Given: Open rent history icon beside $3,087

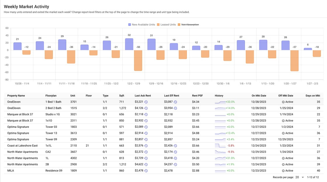Looking at the screenshot, I should point(175,102).
